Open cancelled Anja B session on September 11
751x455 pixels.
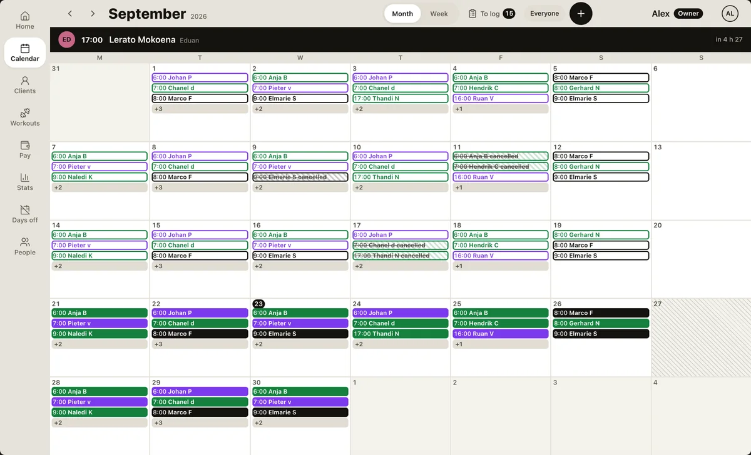(500, 156)
